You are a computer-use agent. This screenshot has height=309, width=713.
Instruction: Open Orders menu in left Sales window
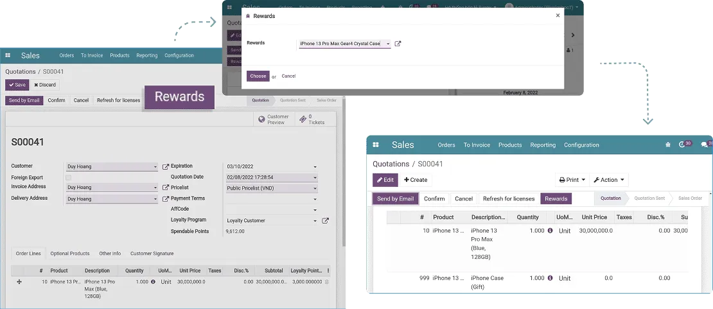click(x=66, y=55)
